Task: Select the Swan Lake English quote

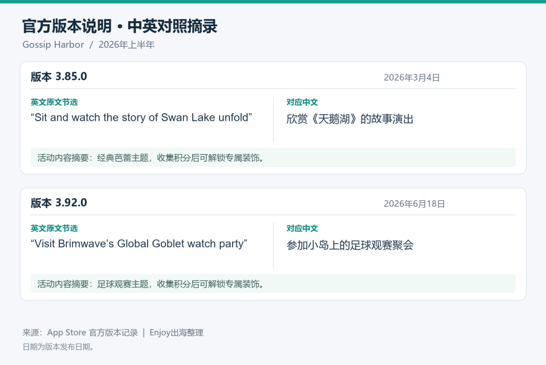Action: point(142,117)
